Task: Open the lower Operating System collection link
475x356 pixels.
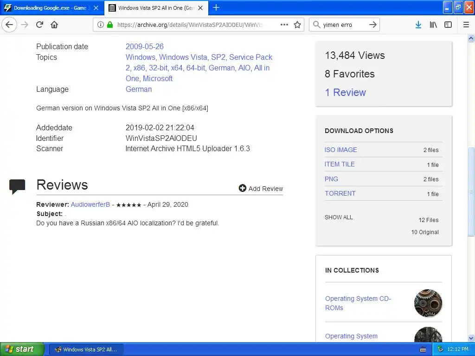Action: (351, 336)
